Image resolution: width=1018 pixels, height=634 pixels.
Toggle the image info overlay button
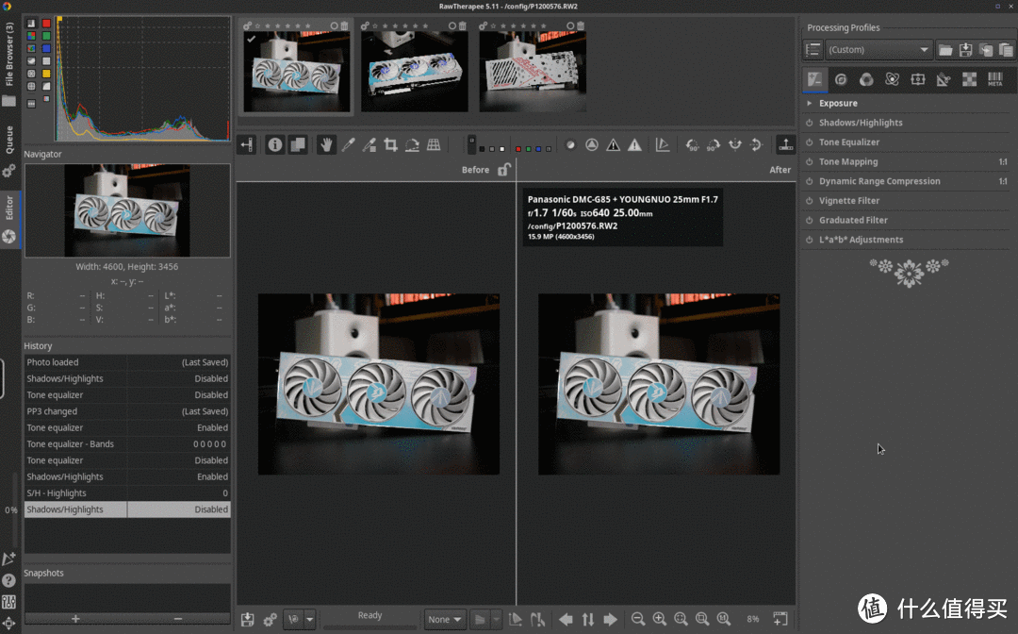[275, 144]
